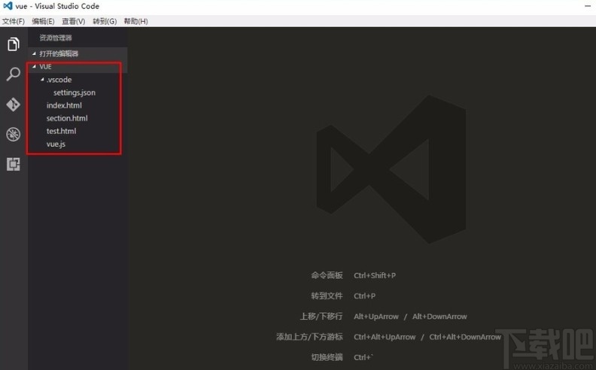The height and width of the screenshot is (370, 596).
Task: Click the 添加上方/下方游标 shortcut hint
Action: click(x=309, y=337)
